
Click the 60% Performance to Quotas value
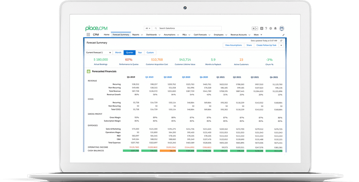click(x=129, y=59)
